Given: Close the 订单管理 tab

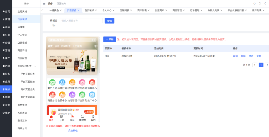Looking at the screenshot, I should click(201, 10).
